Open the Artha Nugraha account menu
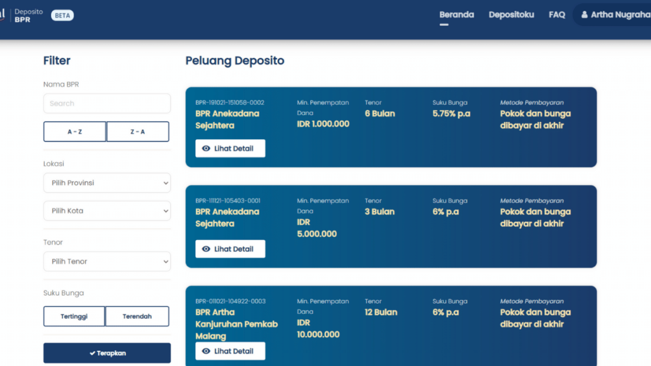 (613, 15)
